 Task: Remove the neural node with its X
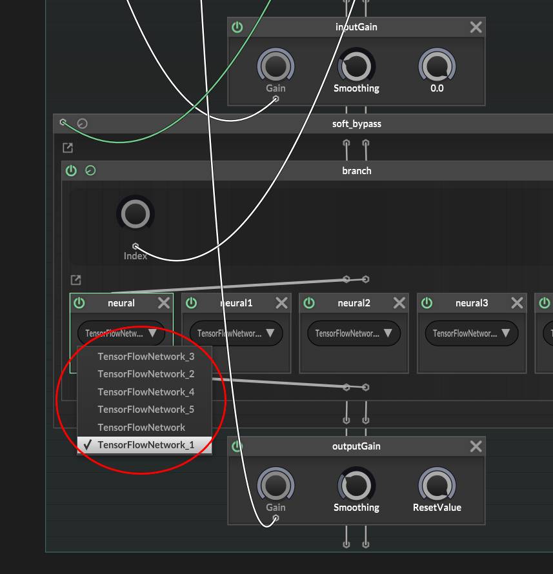click(x=164, y=303)
